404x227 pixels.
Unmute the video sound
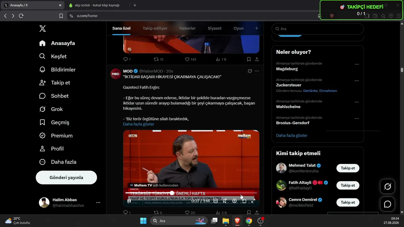tap(225, 201)
